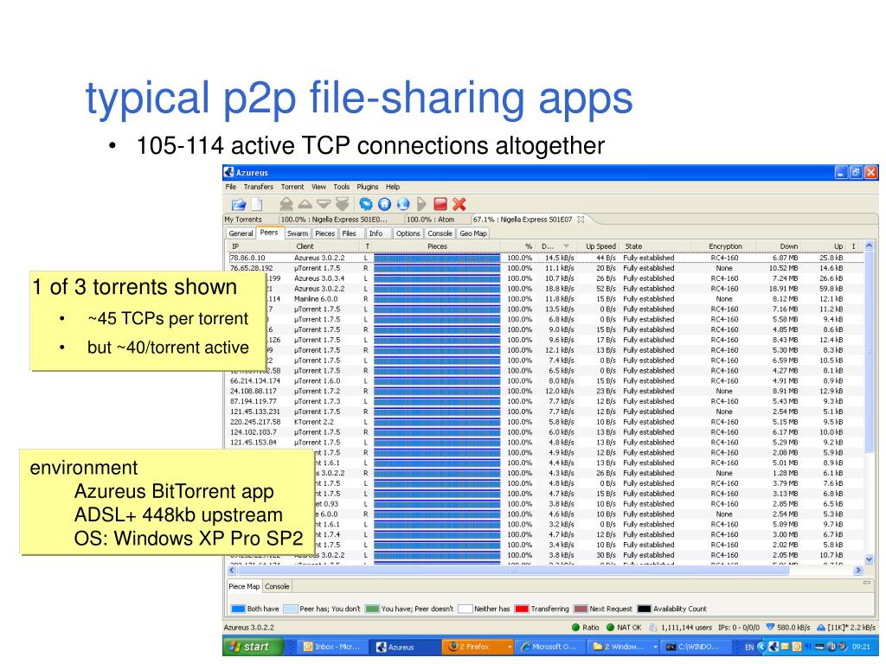Click the Move to top toolbar icon

click(x=286, y=204)
